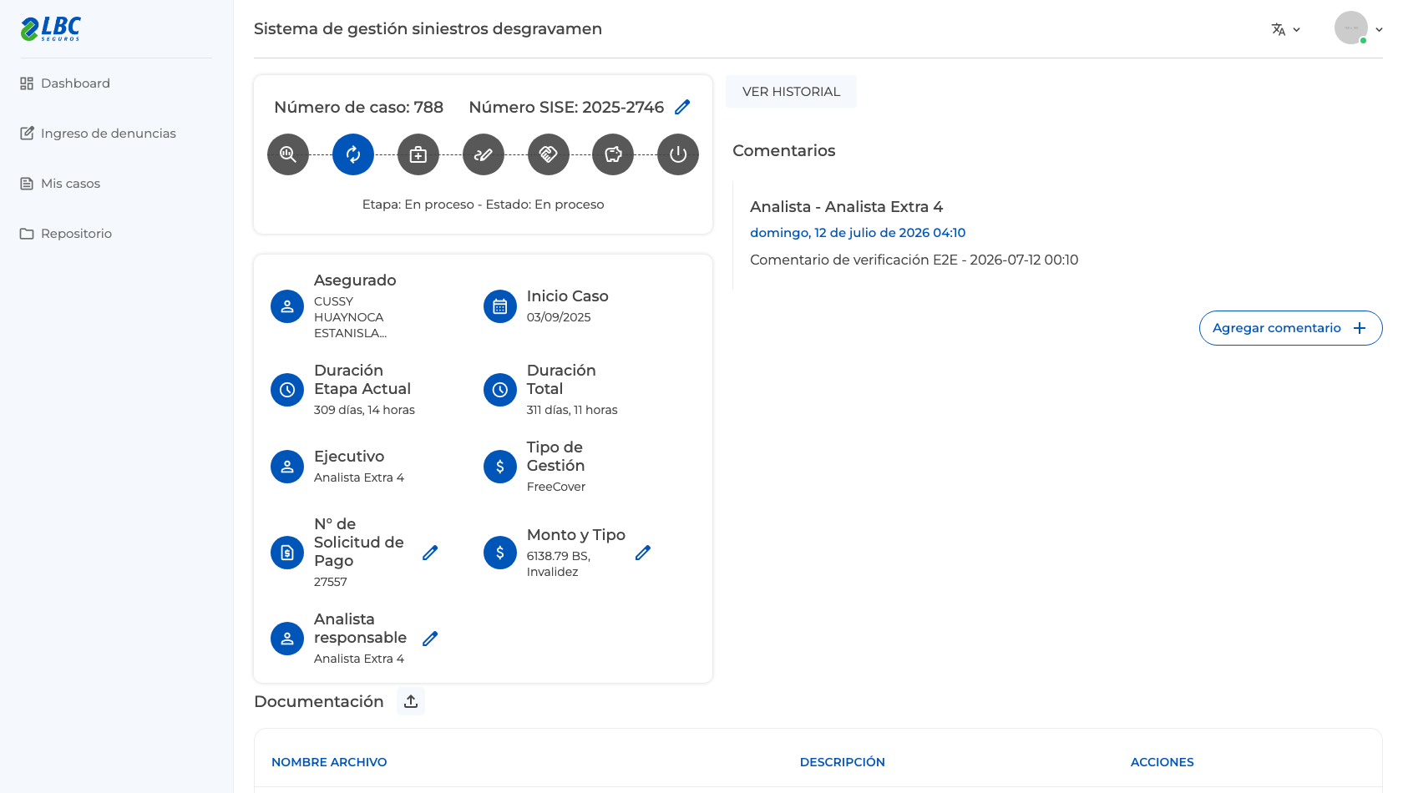Click the insured name 'CUSSY HUAYNOCA ESTANISLA...'

point(351,317)
